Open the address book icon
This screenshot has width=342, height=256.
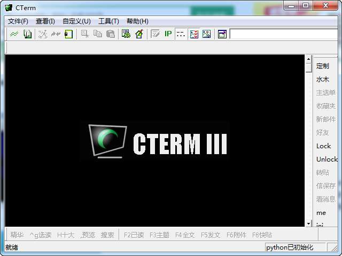click(x=27, y=34)
